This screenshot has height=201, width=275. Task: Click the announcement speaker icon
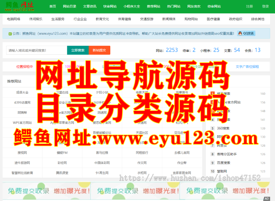10,34
